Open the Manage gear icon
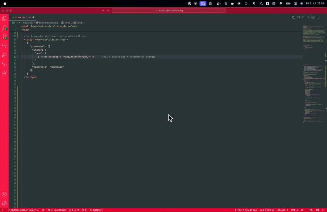Image resolution: width=327 pixels, height=212 pixels. 4,203
